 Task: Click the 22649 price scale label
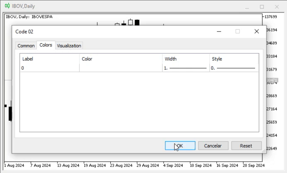pyautogui.click(x=271, y=149)
